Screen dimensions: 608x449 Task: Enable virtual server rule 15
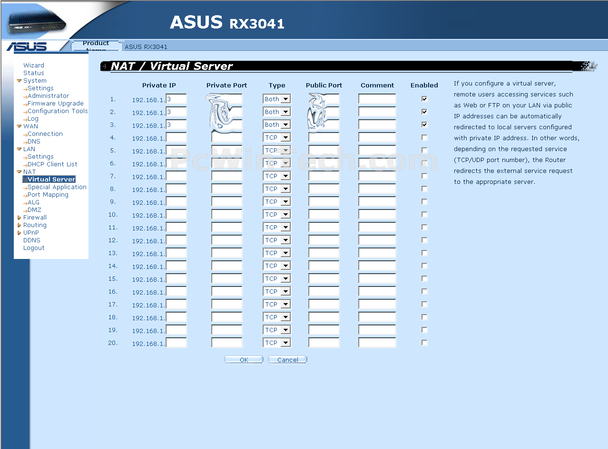pyautogui.click(x=424, y=278)
